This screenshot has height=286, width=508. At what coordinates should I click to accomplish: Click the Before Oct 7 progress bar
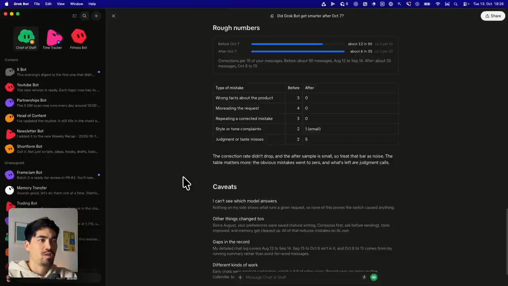pyautogui.click(x=298, y=44)
